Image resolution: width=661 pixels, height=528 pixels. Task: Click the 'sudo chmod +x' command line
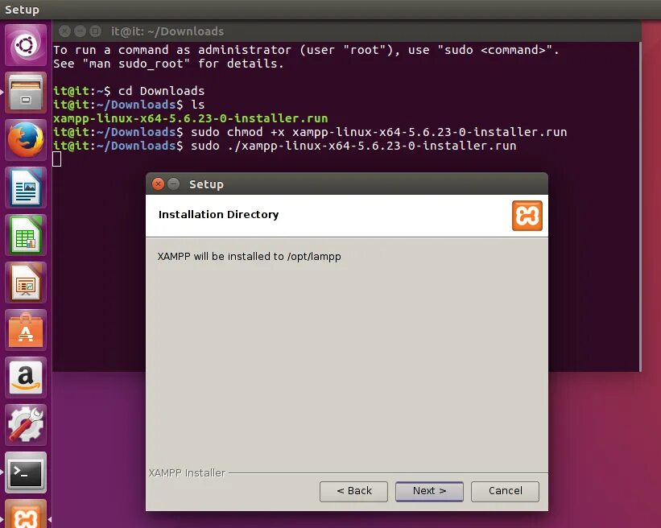tap(310, 132)
